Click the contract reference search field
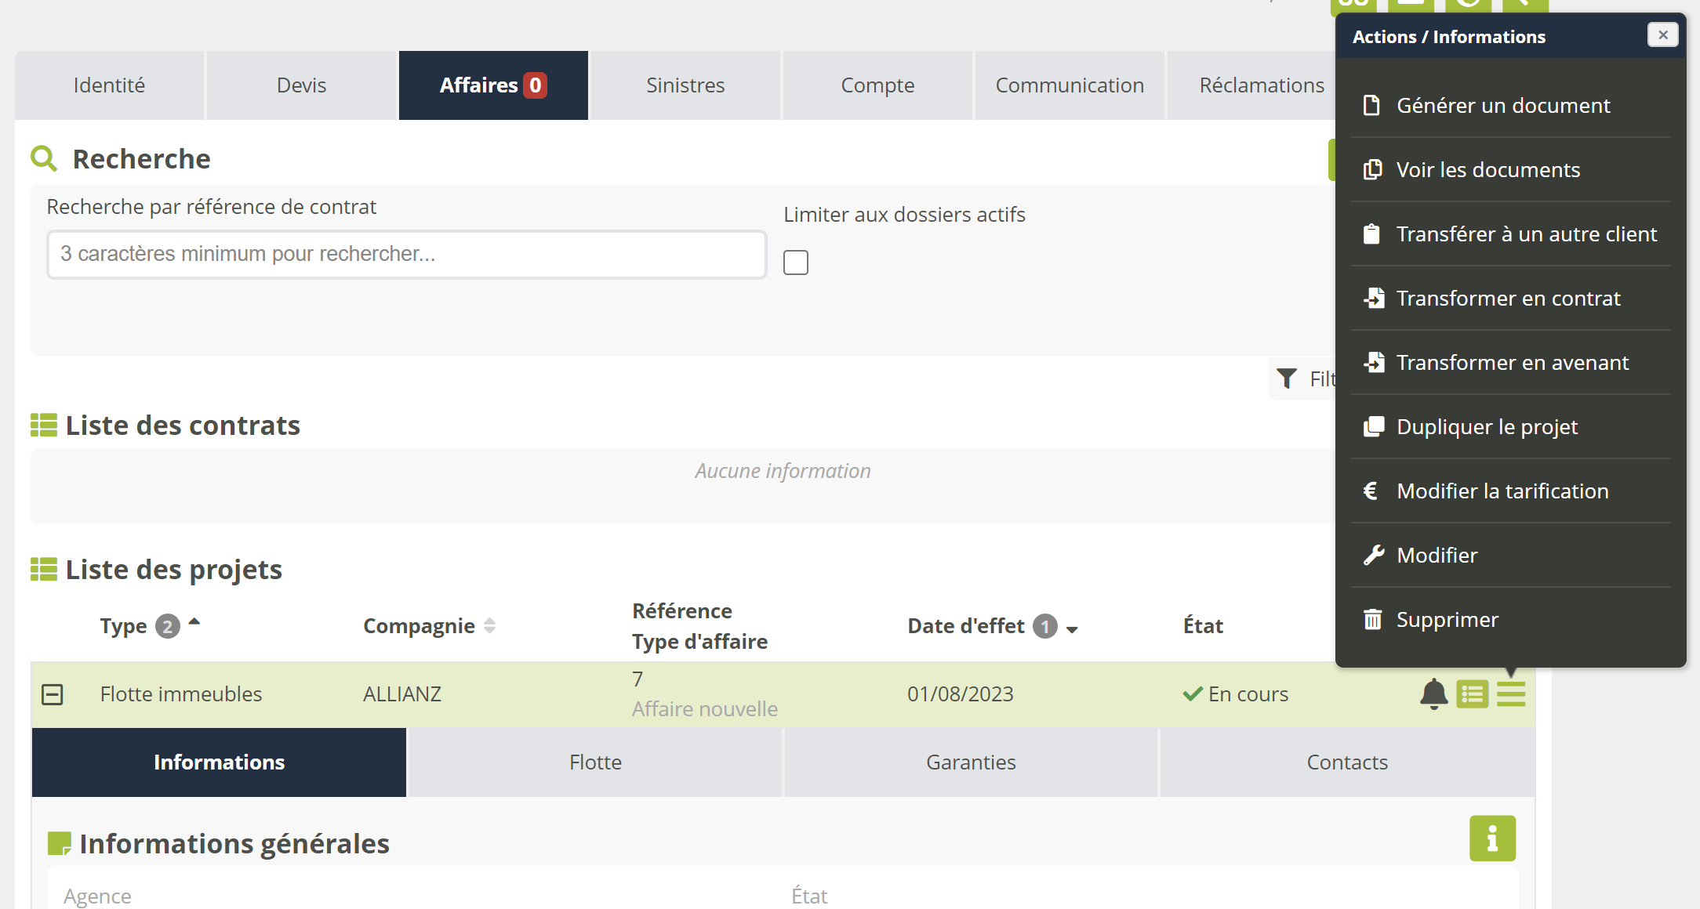This screenshot has width=1700, height=909. pyautogui.click(x=406, y=254)
